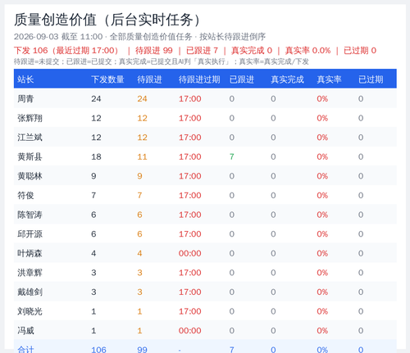410x353 pixels.
Task: Click total 下发数量 106 in 合计 row
Action: click(x=98, y=350)
